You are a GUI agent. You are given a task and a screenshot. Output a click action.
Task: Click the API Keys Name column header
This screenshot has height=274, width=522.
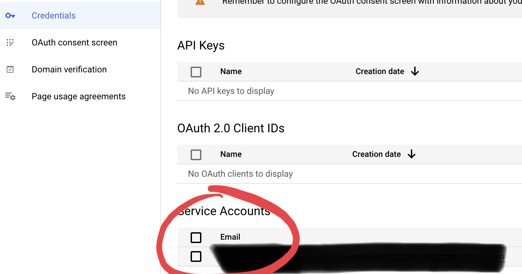(231, 71)
